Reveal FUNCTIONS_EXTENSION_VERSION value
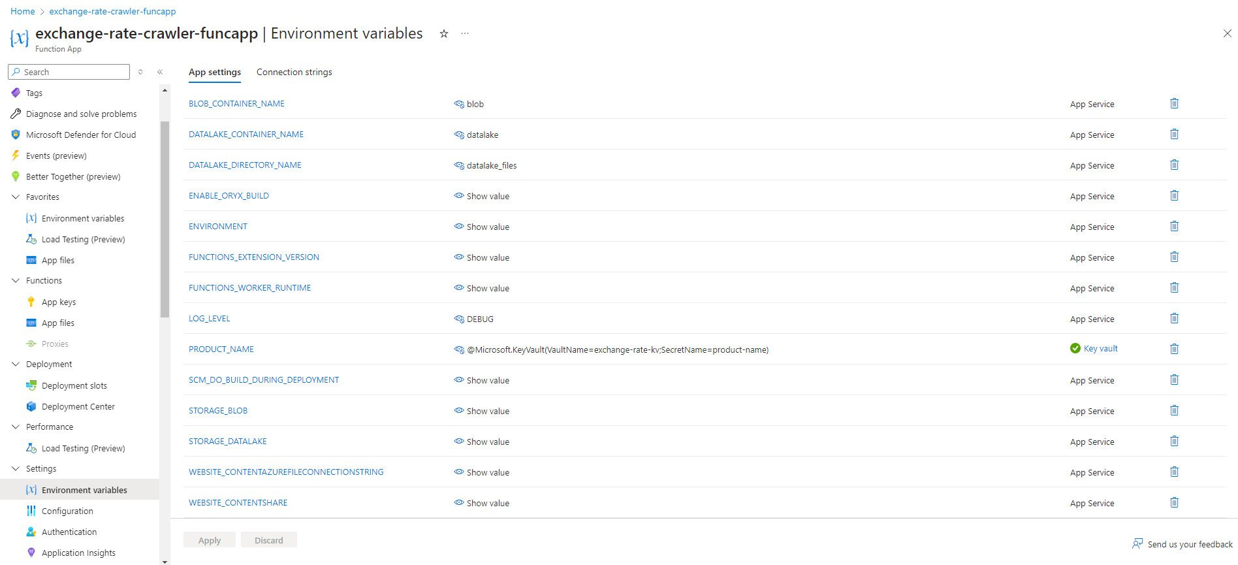1238x565 pixels. (x=482, y=257)
